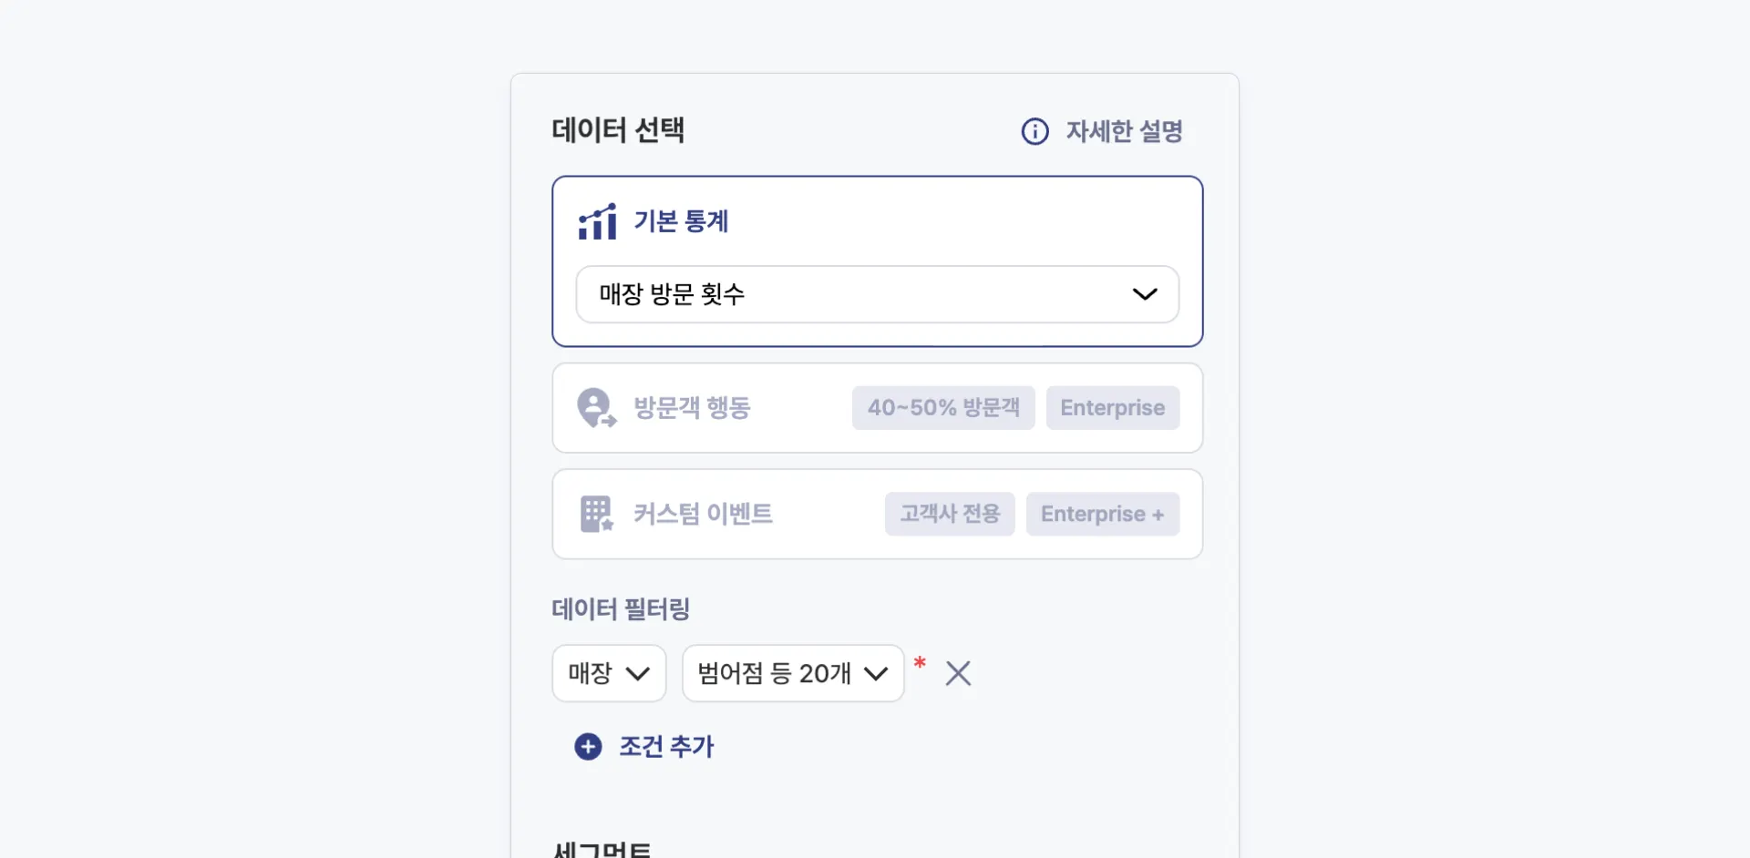
Task: Click the 데이터 필터링 heading
Action: [x=621, y=608]
